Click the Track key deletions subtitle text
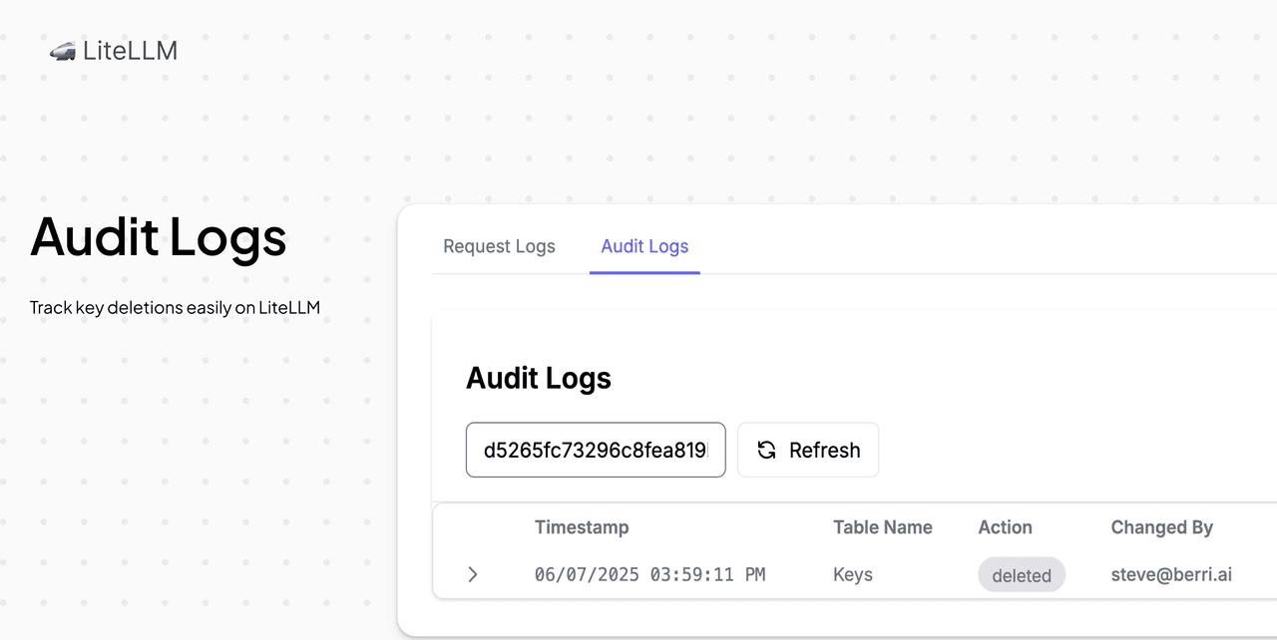Viewport: 1277px width, 640px height. pos(175,307)
